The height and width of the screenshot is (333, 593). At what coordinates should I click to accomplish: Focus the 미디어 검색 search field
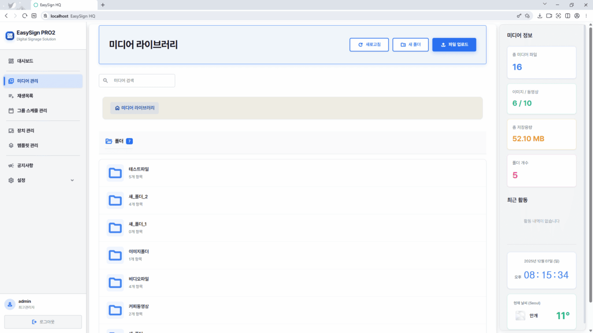[141, 80]
